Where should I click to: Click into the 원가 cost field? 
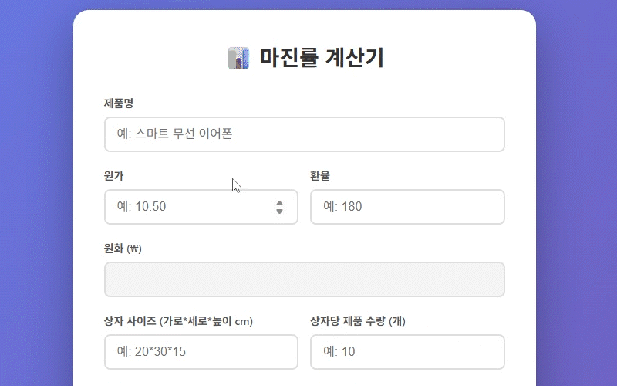tap(189, 207)
